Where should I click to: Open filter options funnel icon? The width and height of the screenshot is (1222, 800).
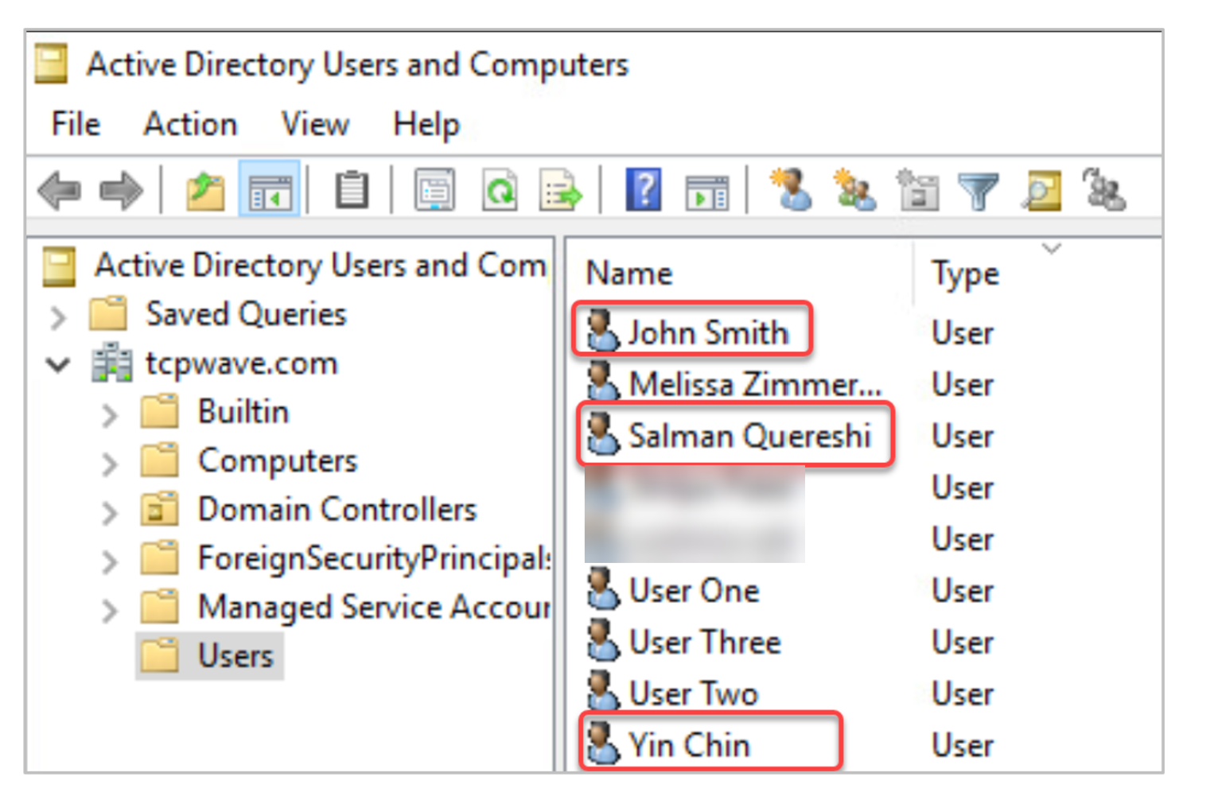pyautogui.click(x=978, y=192)
